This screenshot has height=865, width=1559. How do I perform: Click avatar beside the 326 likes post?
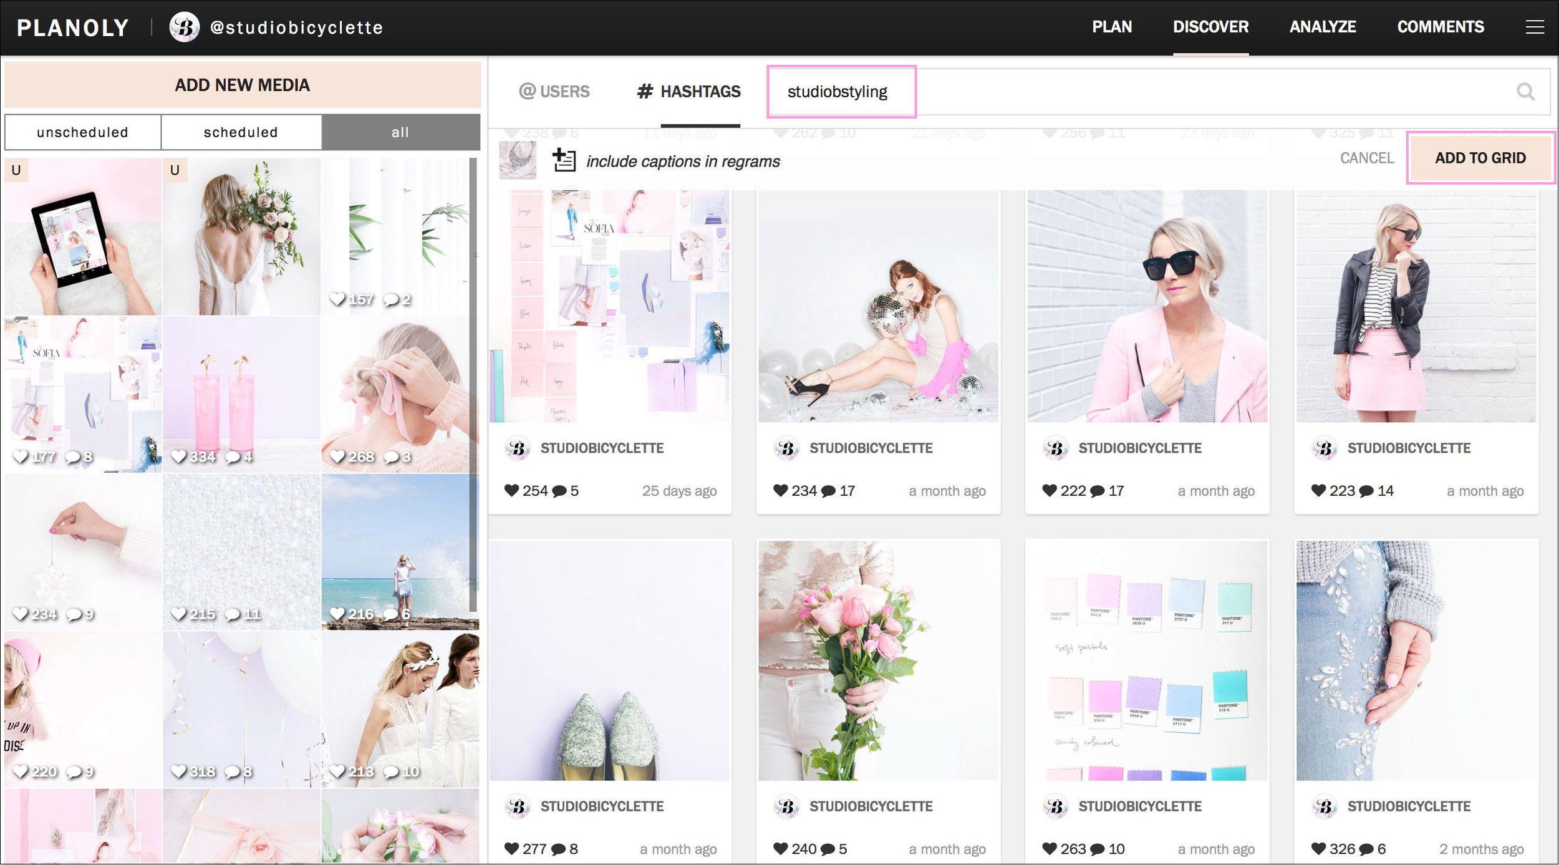(1325, 806)
